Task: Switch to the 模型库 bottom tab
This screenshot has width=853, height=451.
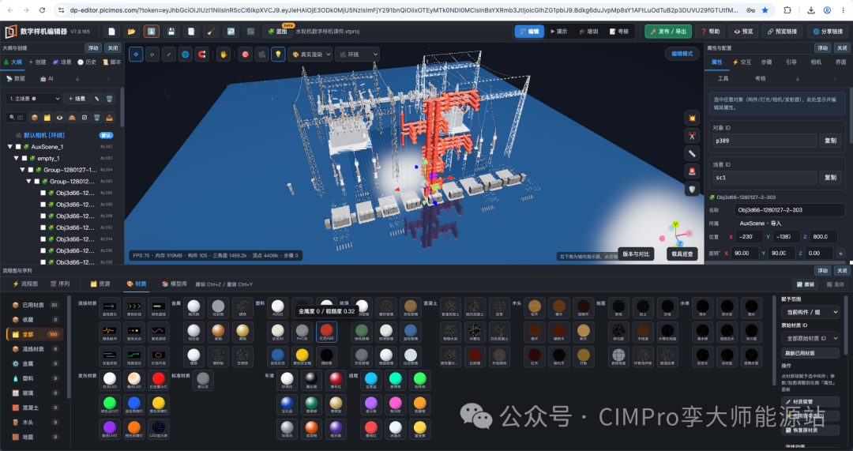Action: 175,284
